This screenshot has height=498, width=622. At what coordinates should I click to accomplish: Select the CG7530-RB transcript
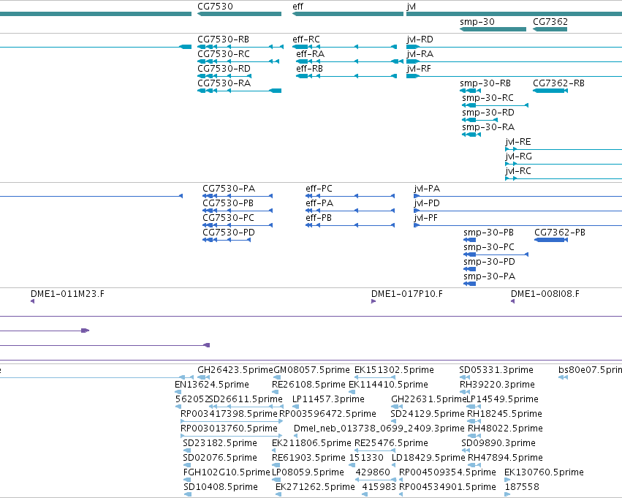point(240,47)
